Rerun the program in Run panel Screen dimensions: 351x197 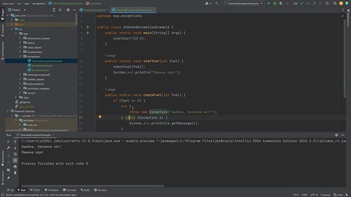coord(8,142)
